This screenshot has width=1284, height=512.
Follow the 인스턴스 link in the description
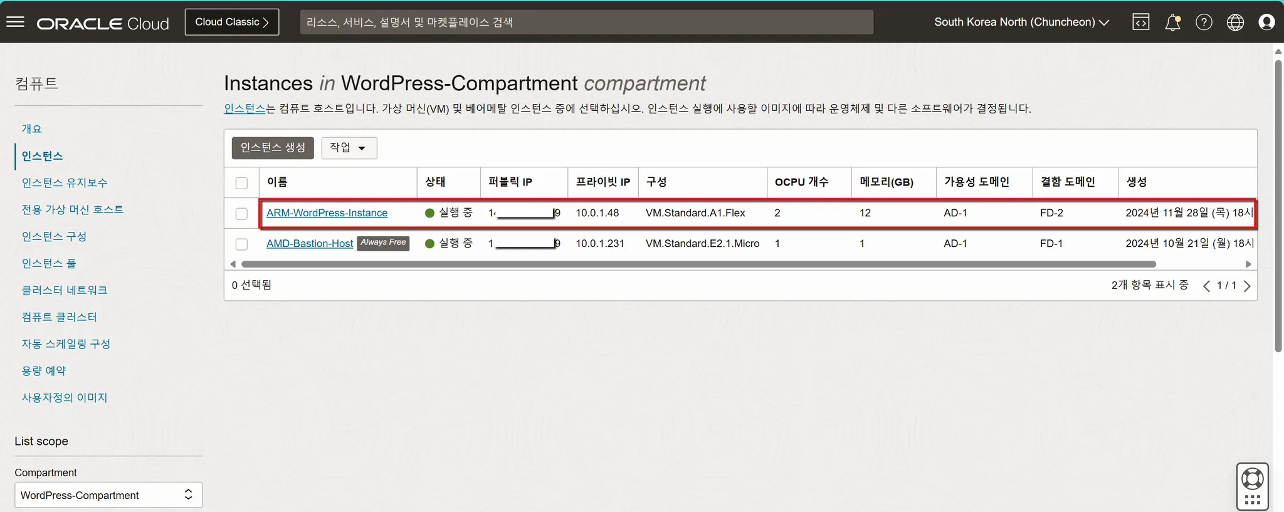245,108
